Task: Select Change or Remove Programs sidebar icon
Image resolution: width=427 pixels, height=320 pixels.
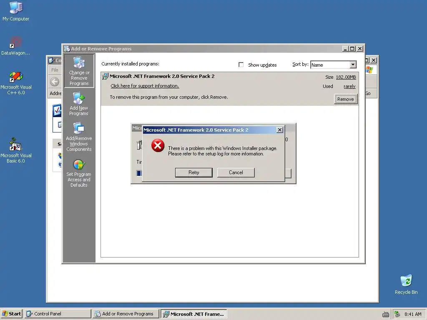Action: [79, 71]
